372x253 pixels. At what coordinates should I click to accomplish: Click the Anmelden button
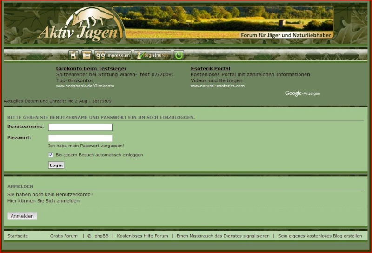tap(22, 216)
